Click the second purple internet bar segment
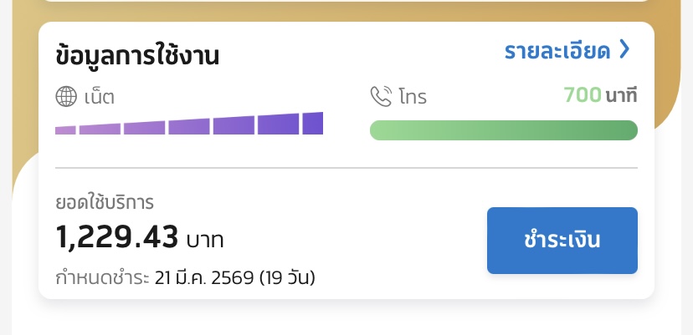 pos(100,129)
